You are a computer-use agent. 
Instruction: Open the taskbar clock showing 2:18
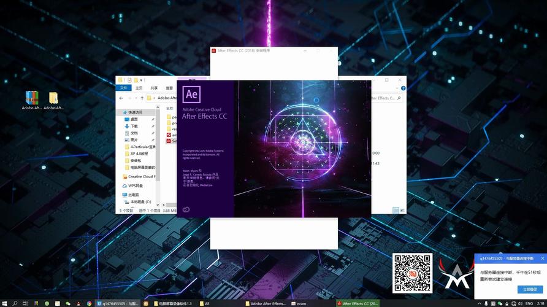point(541,303)
